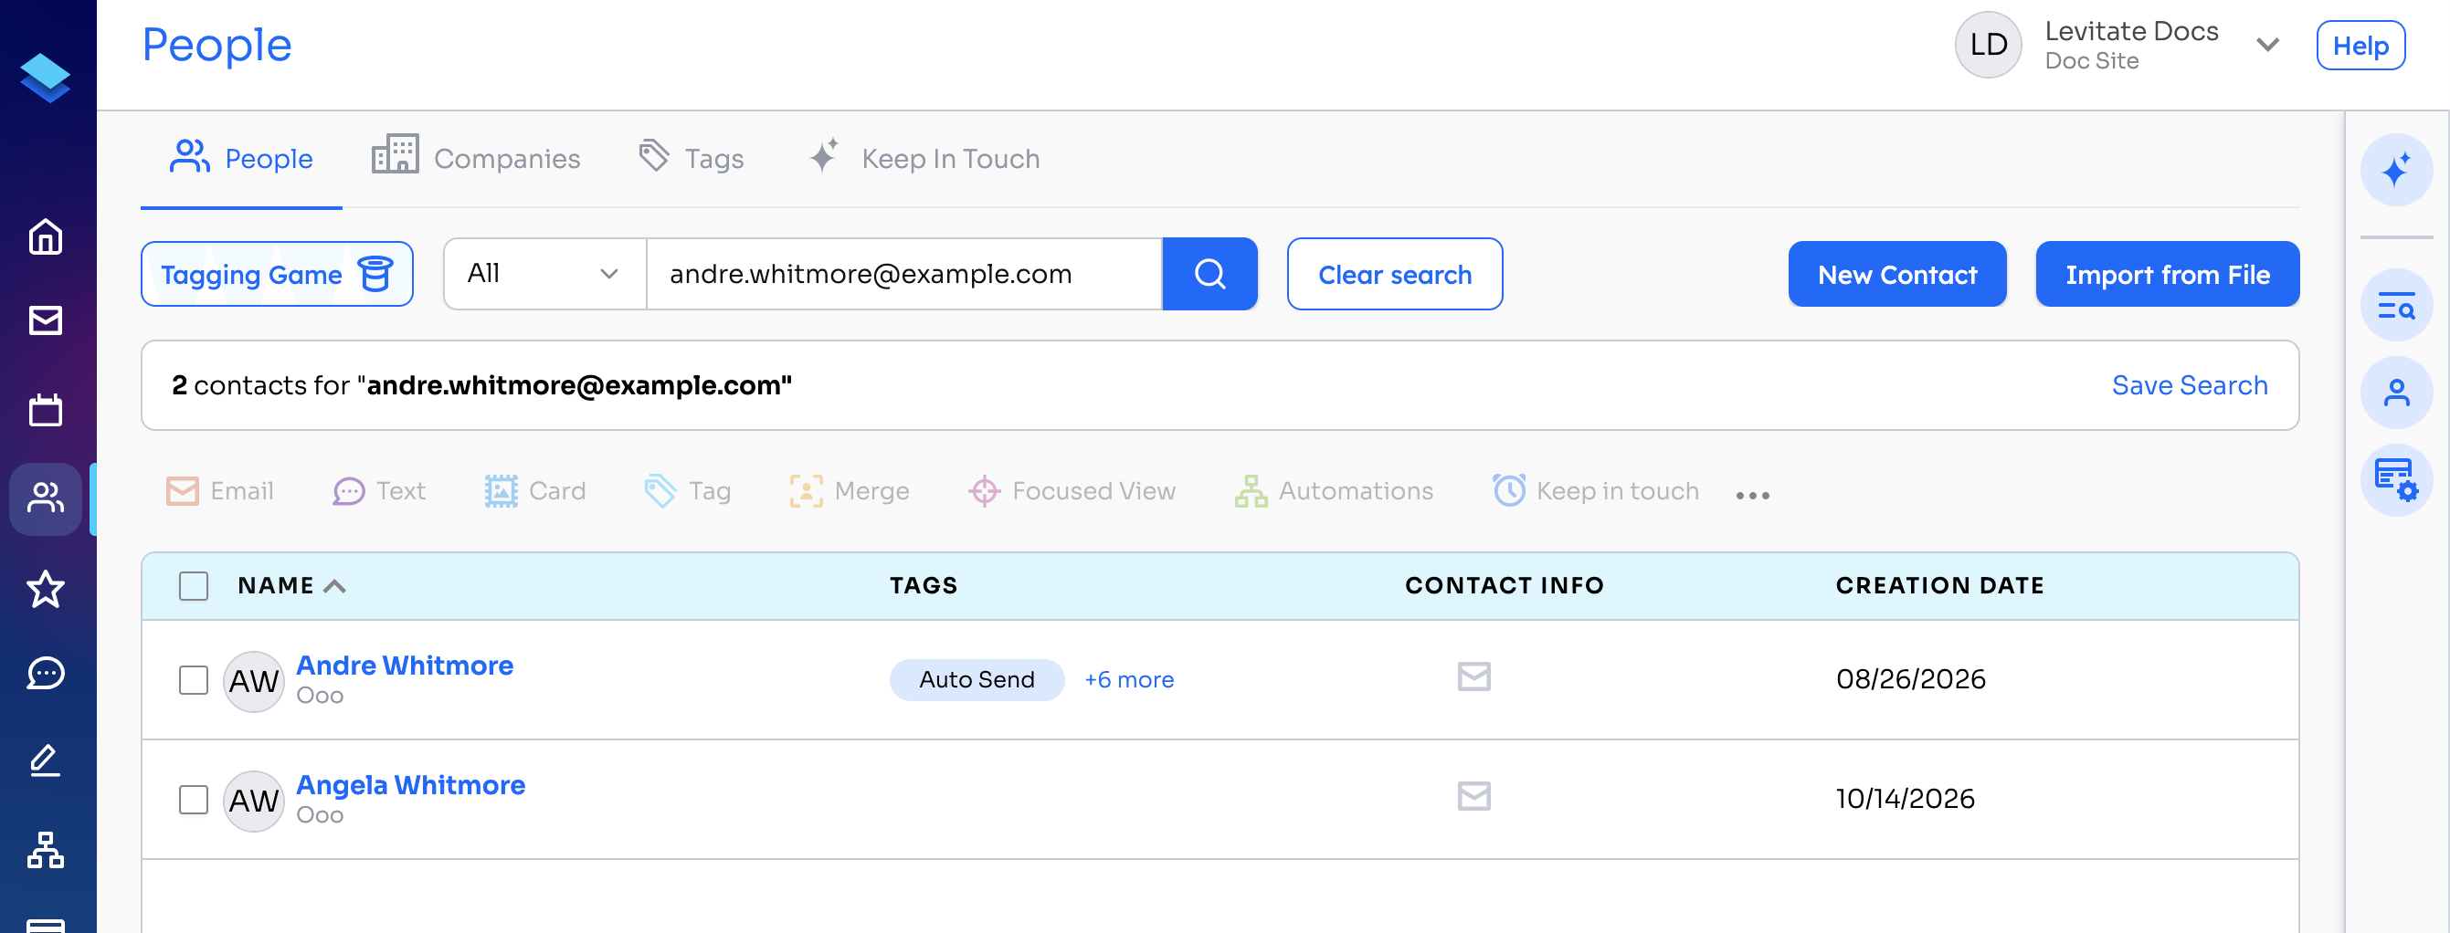
Task: Check the Andre Whitmore row checkbox
Action: pos(194,680)
